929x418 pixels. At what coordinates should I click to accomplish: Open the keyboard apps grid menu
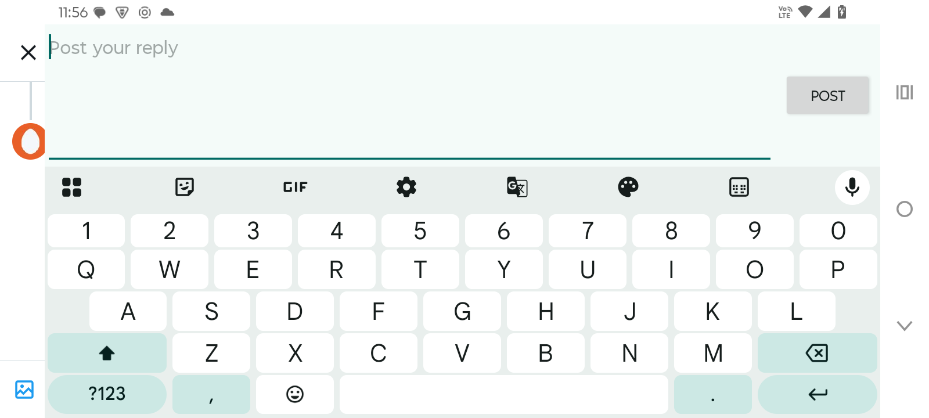71,187
